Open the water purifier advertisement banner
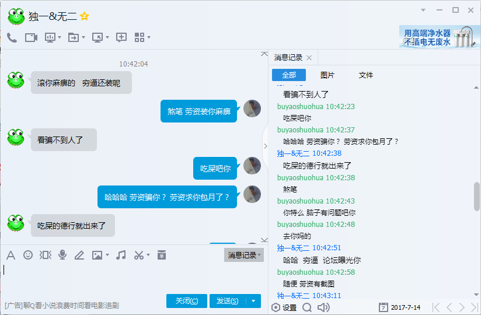 (440, 37)
